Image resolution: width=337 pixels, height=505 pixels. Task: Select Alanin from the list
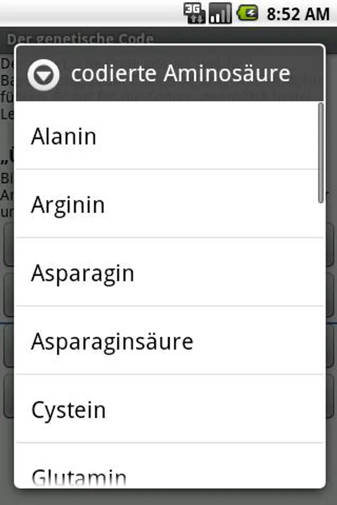(168, 136)
